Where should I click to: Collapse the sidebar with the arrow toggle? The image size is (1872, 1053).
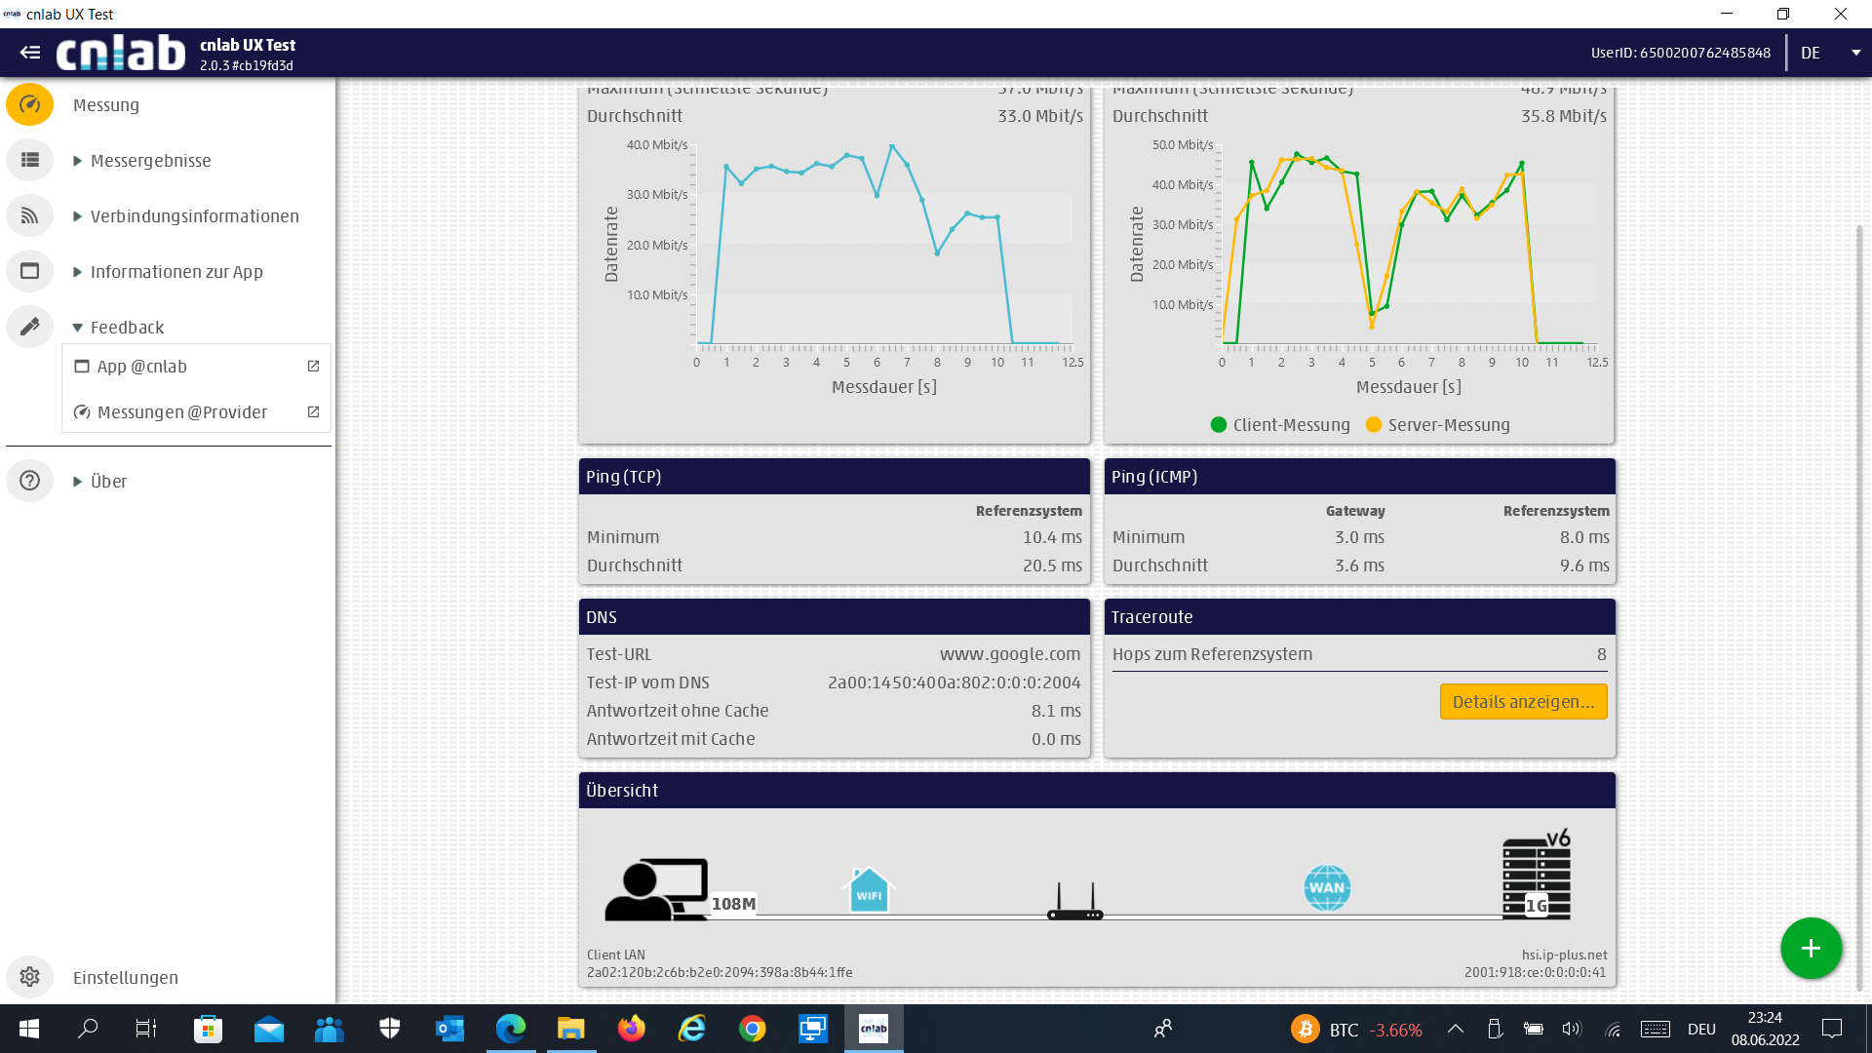pos(29,54)
